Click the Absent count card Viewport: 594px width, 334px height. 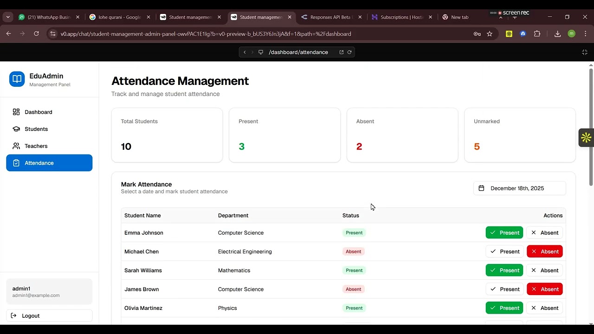click(x=402, y=135)
